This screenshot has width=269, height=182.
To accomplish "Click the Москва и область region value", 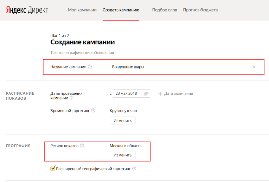I will [x=125, y=146].
